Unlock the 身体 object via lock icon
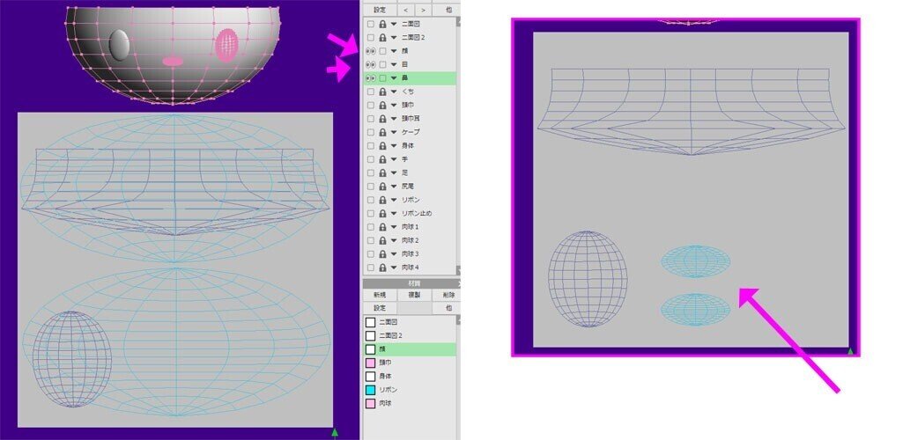910x440 pixels. click(382, 145)
